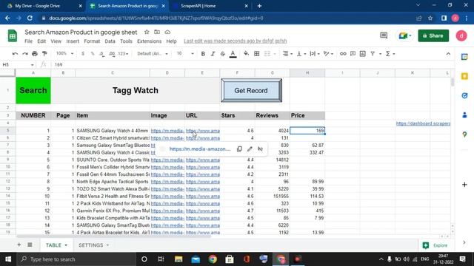This screenshot has width=474, height=266.
Task: Open the File menu
Action: coord(28,41)
